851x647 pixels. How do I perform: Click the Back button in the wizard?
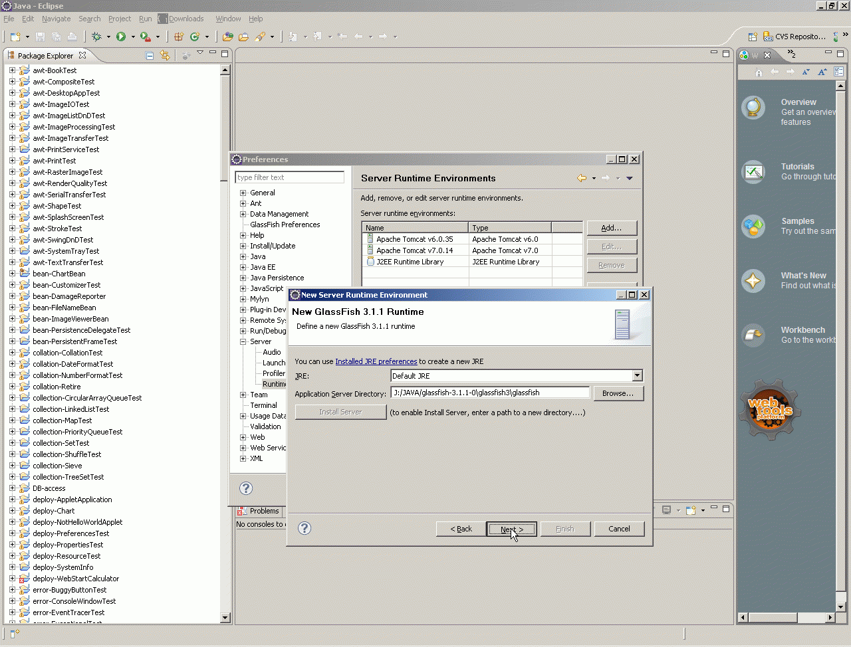(461, 529)
